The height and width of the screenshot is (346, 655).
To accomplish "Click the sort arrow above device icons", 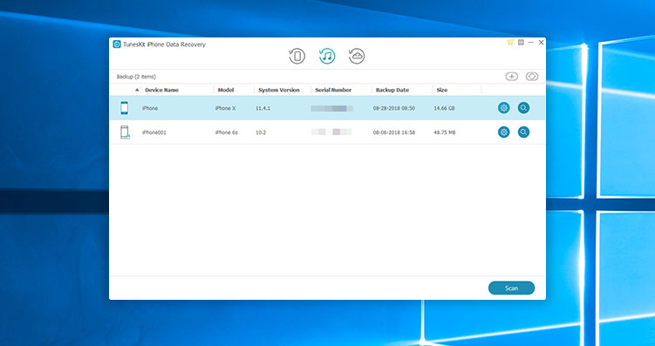I will 137,90.
